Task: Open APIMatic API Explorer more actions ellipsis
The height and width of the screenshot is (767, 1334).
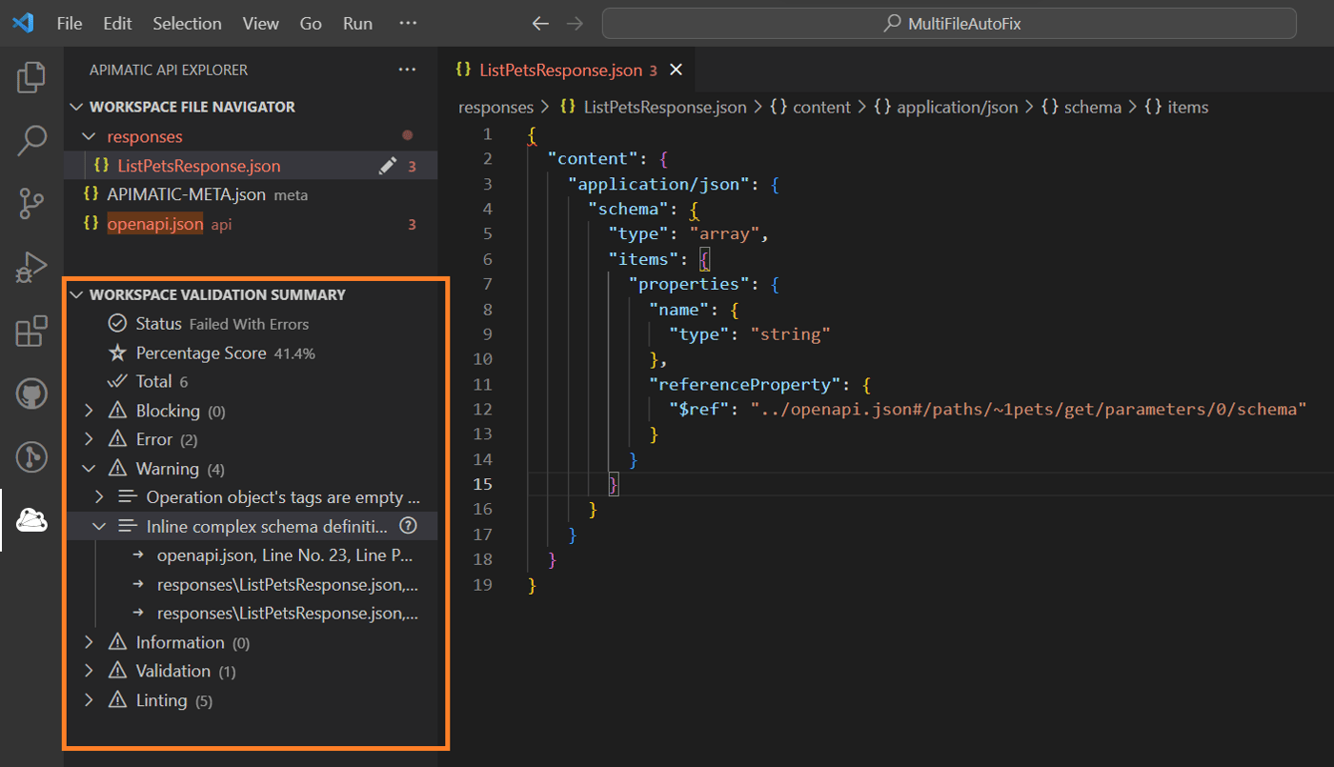Action: click(408, 70)
